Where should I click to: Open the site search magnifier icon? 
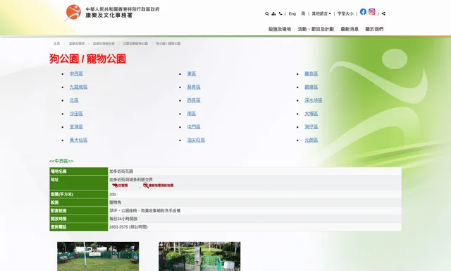pos(267,13)
